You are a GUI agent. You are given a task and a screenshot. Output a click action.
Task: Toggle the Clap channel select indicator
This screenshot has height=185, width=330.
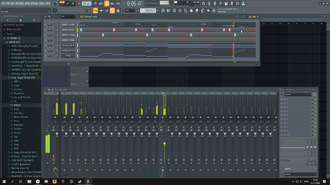click(77, 35)
